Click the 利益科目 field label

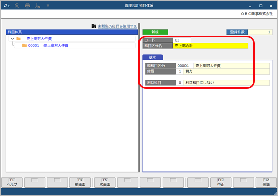pos(160,83)
